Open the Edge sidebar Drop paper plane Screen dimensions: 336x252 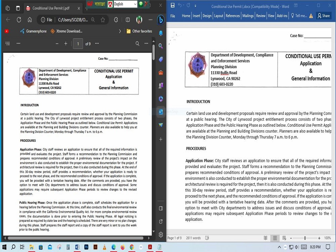click(161, 125)
